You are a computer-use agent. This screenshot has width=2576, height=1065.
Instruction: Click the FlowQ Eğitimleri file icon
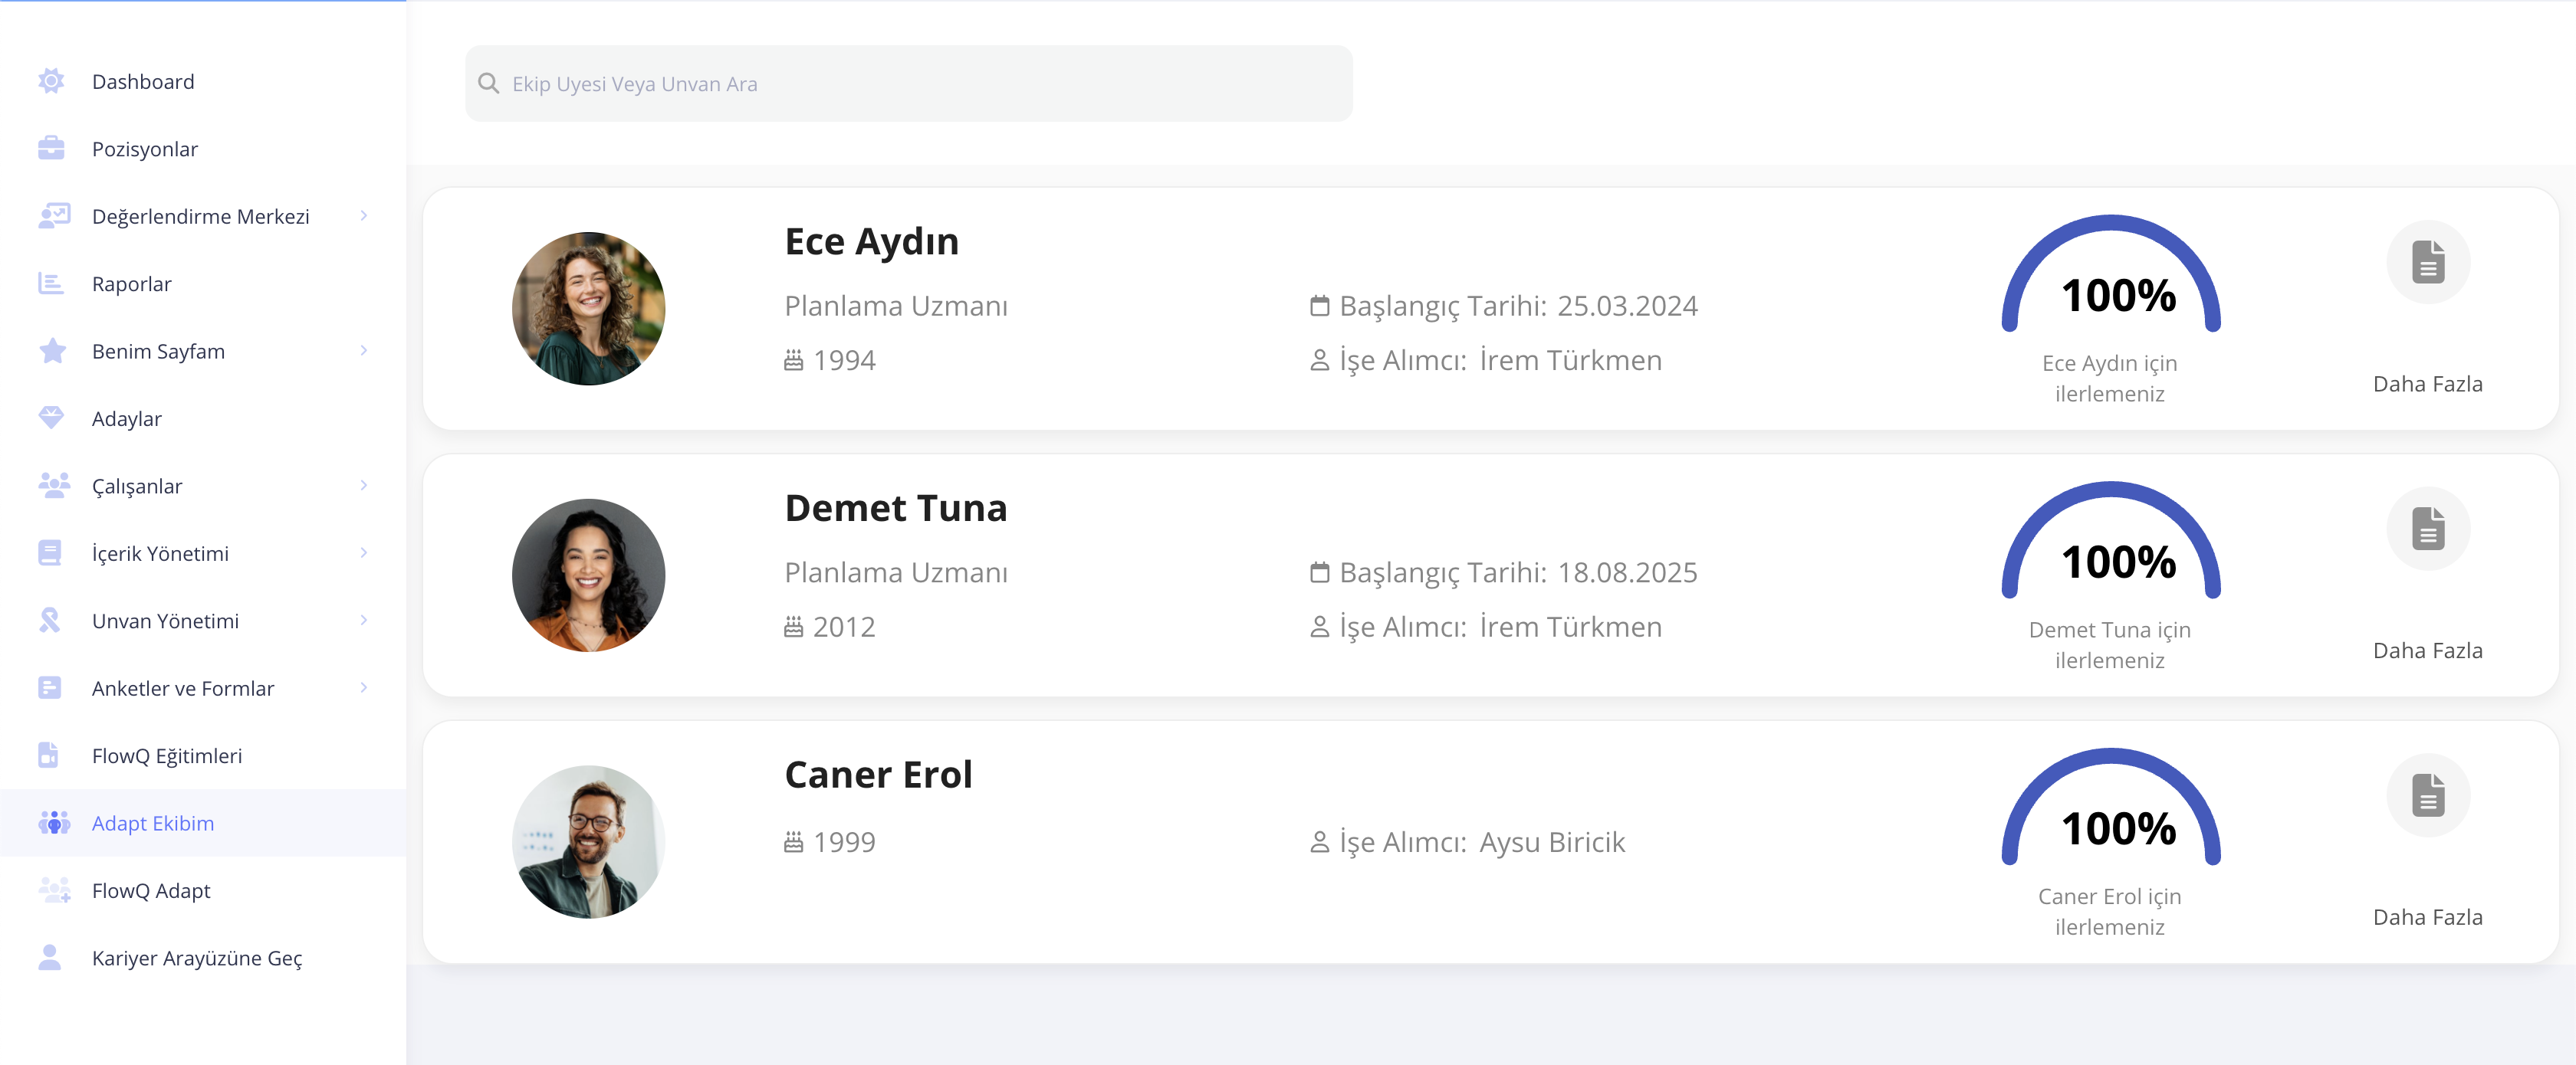(49, 755)
